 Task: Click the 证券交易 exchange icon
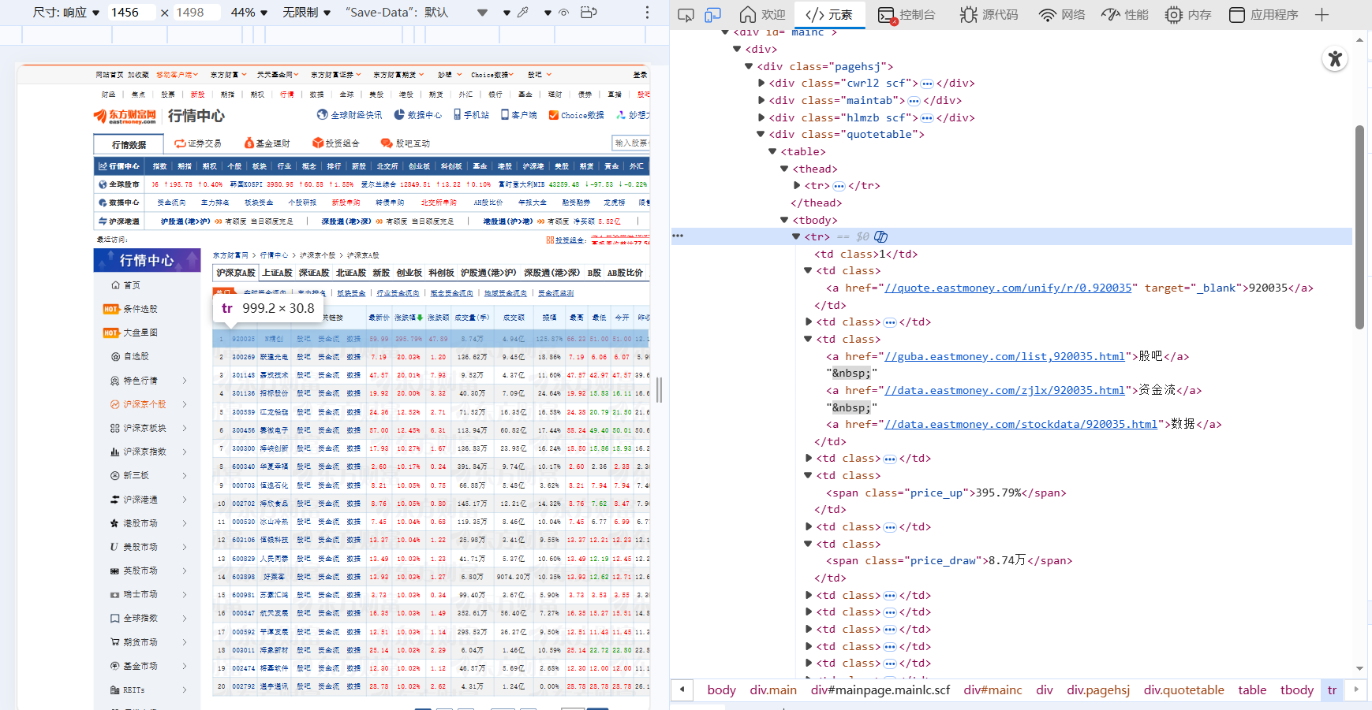[180, 143]
